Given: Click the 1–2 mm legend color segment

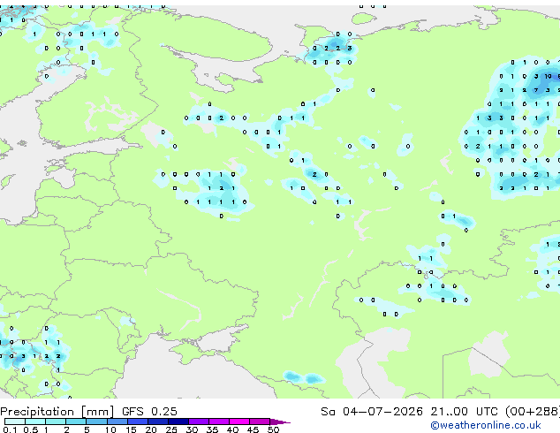Looking at the screenshot, I should point(56,422).
